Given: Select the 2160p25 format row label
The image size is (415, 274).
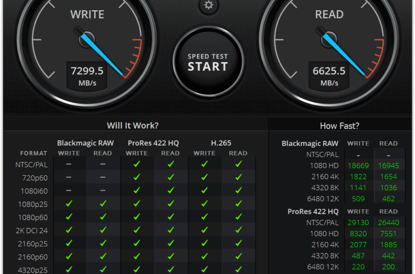Looking at the screenshot, I should click(33, 244).
